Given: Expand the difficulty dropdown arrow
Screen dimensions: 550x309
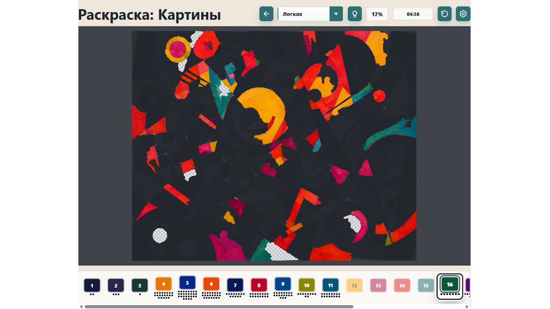Looking at the screenshot, I should [x=336, y=14].
